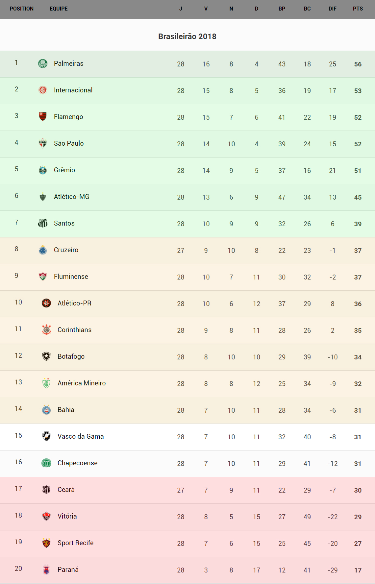The height and width of the screenshot is (584, 375).
Task: Click the Internacional club crest icon
Action: pyautogui.click(x=43, y=90)
